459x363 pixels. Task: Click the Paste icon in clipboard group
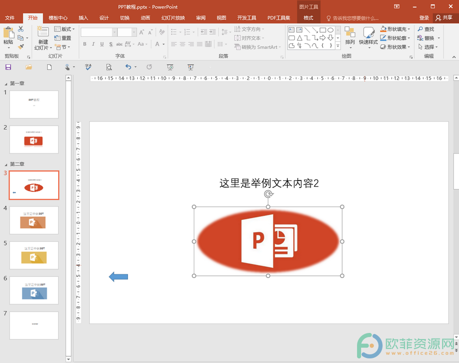(x=8, y=33)
